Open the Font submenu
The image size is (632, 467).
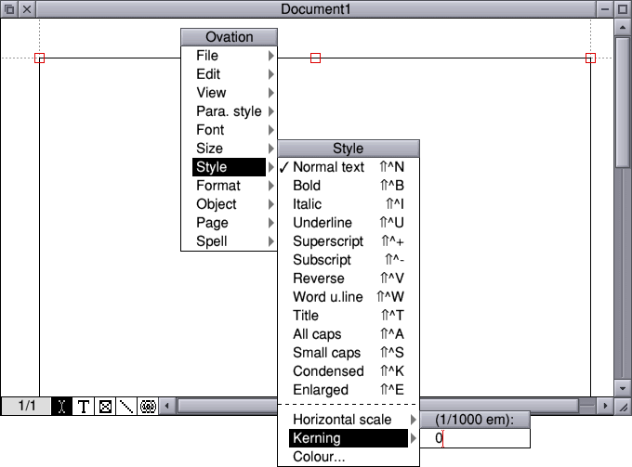click(x=229, y=130)
